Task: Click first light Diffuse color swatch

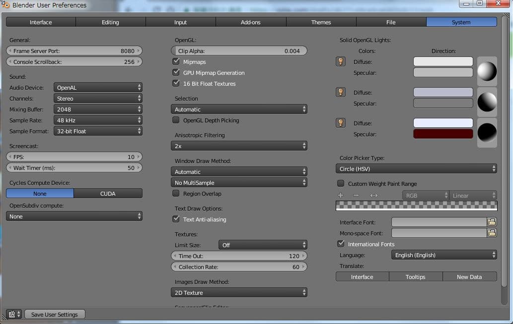Action: point(443,61)
